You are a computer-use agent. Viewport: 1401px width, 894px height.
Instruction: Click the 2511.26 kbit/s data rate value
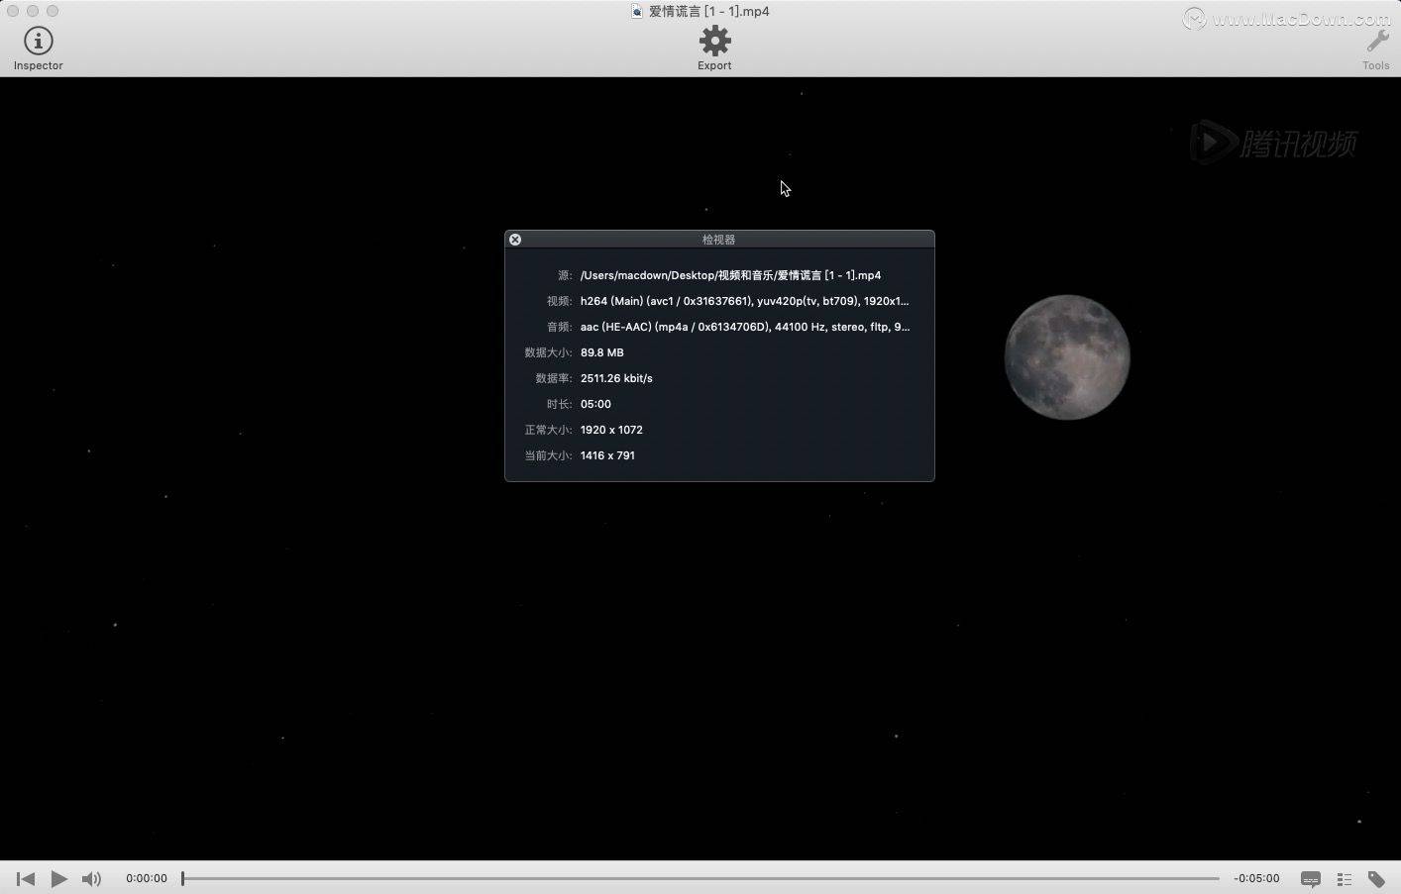(x=616, y=378)
